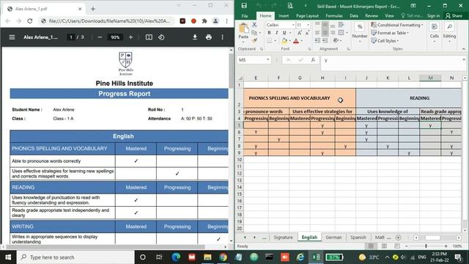Open PDF viewer more actions menu
The height and width of the screenshot is (264, 469).
[x=222, y=37]
